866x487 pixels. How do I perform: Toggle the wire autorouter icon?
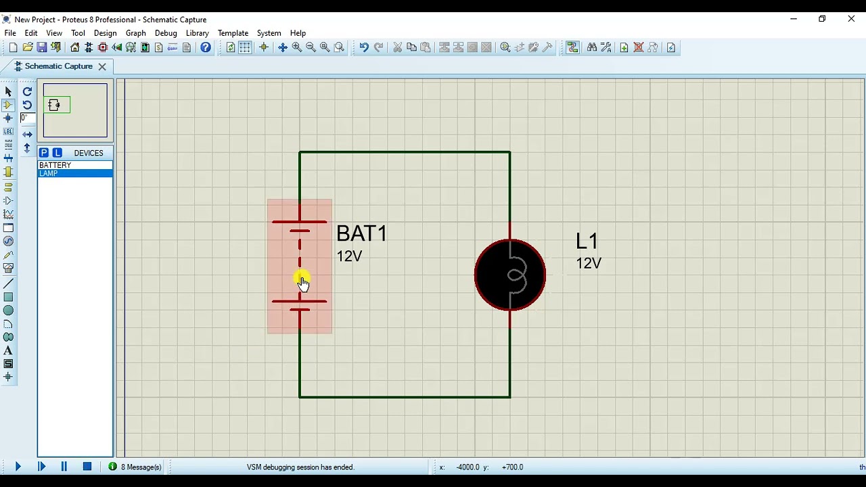click(573, 47)
